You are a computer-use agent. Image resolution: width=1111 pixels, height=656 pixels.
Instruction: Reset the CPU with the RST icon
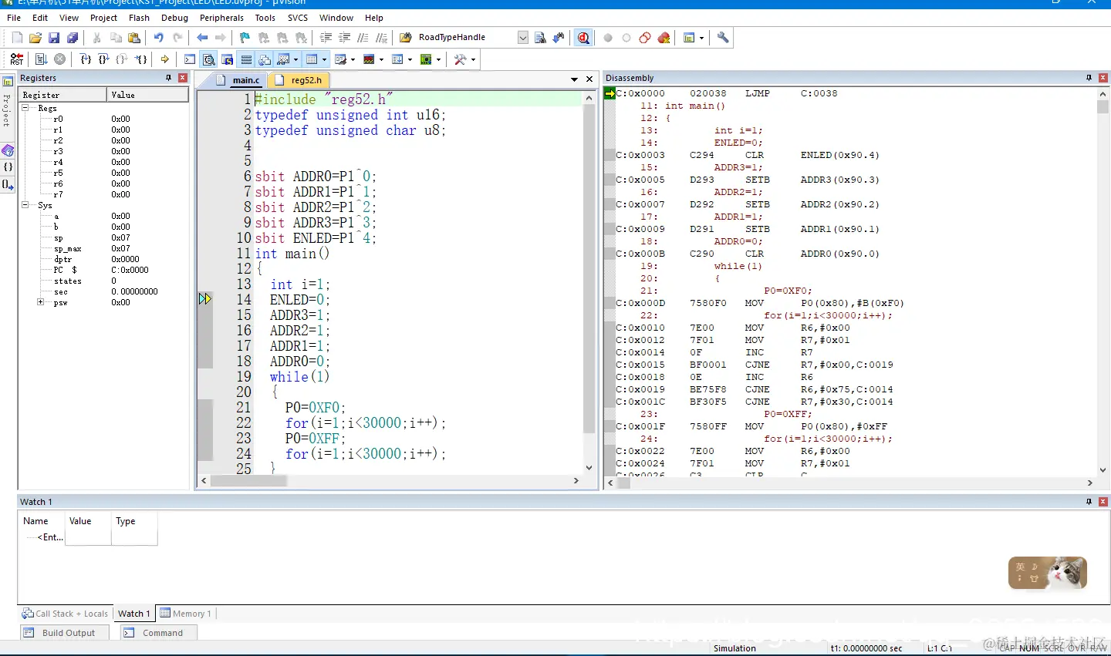click(x=17, y=59)
